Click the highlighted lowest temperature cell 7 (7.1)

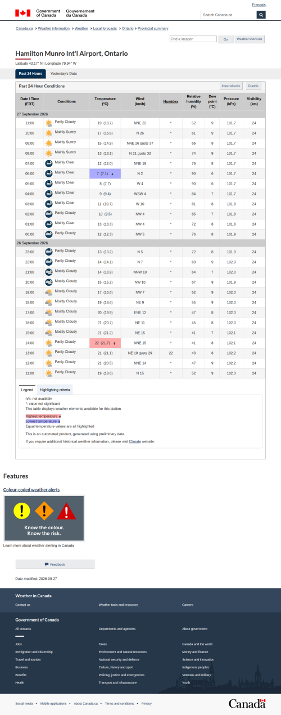pos(105,173)
